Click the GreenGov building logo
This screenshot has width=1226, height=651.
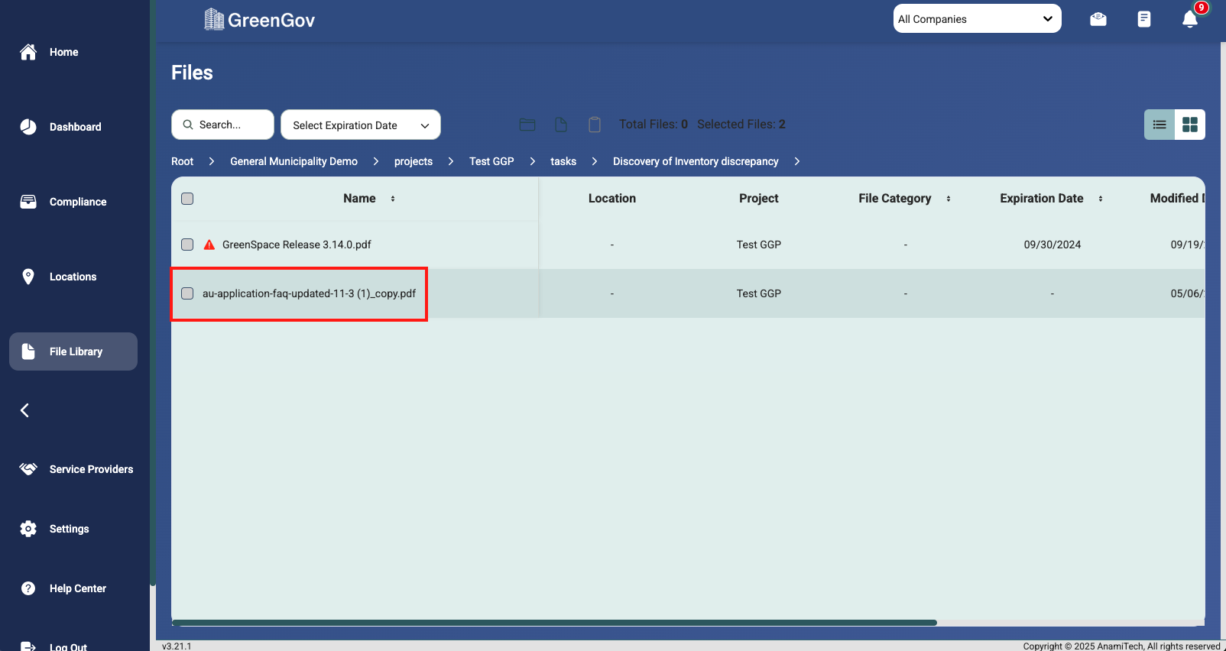coord(214,19)
